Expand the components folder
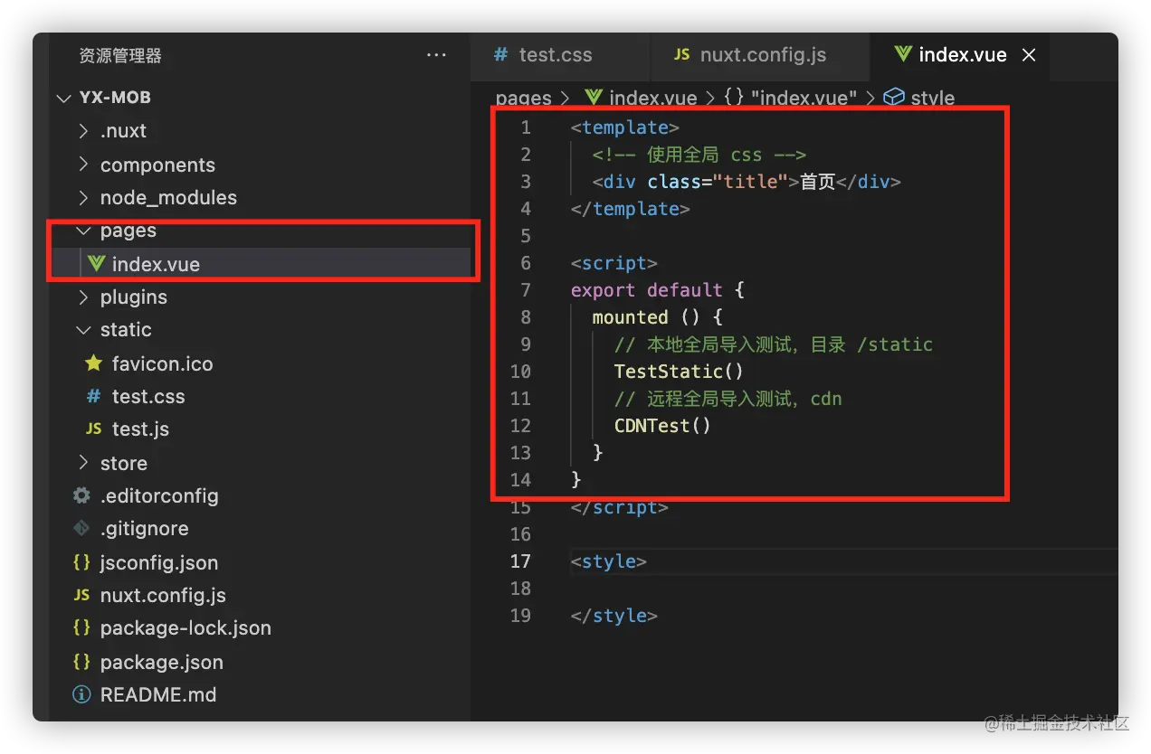 tap(157, 165)
